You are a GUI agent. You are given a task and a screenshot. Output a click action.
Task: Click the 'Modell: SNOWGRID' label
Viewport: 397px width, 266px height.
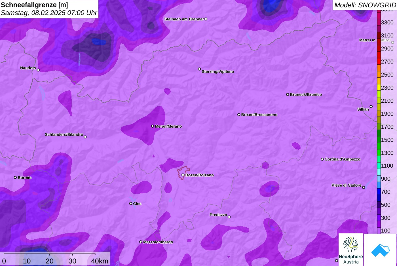pos(365,5)
